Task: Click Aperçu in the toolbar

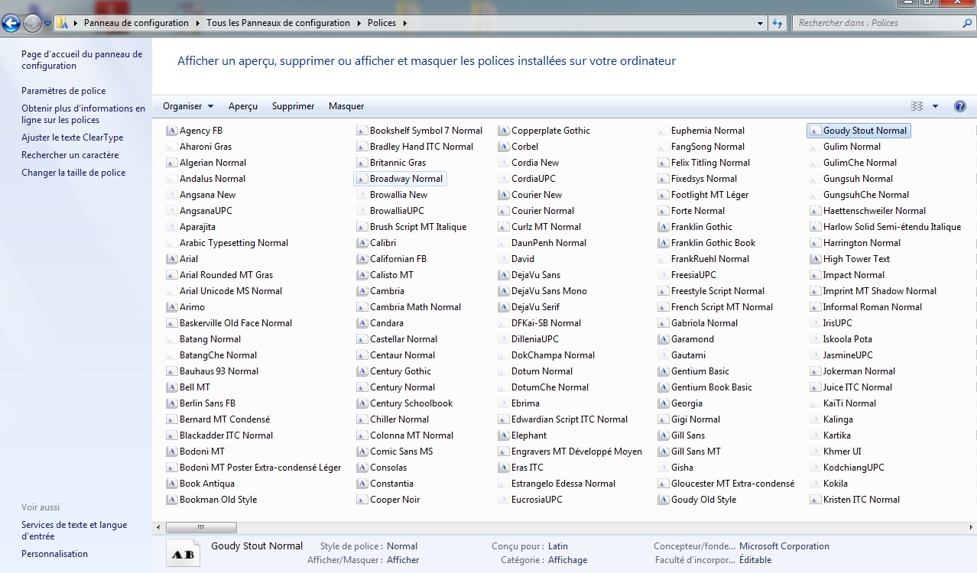Action: (x=242, y=106)
